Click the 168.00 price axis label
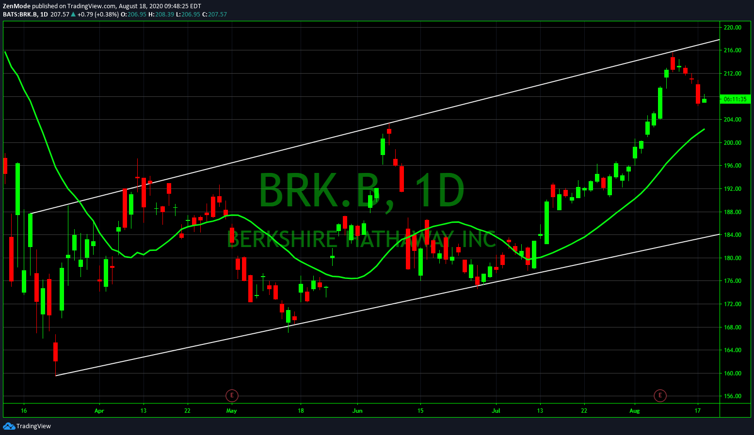The height and width of the screenshot is (435, 754). pyautogui.click(x=733, y=327)
